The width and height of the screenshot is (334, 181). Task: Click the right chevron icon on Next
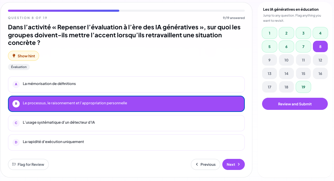(239, 164)
